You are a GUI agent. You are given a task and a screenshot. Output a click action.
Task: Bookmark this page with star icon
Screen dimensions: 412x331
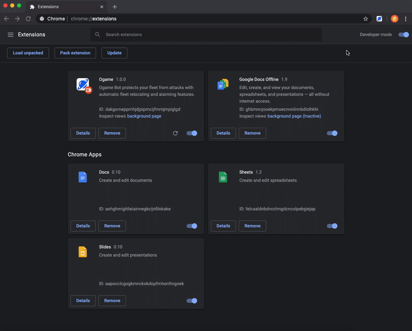tap(366, 19)
